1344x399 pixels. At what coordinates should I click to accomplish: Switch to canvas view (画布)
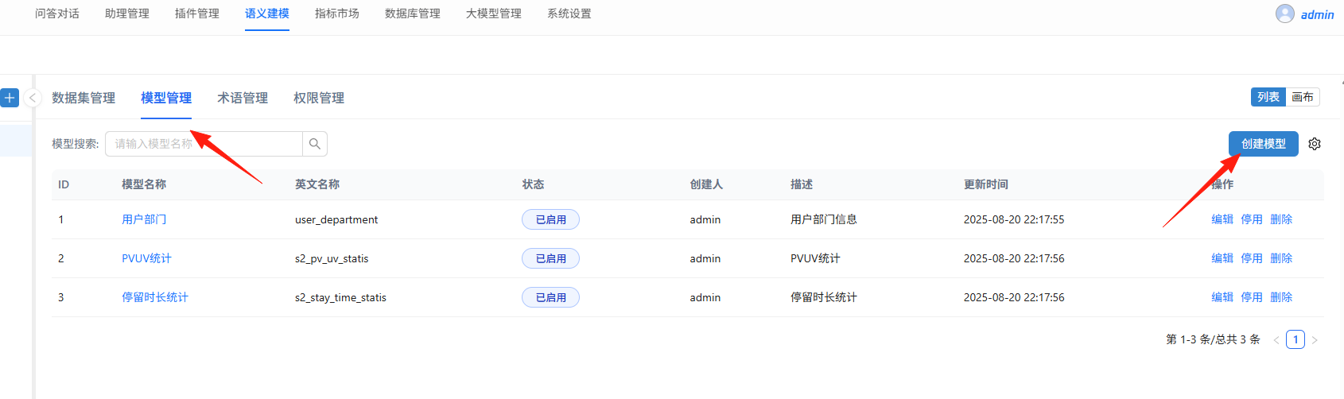click(1303, 97)
